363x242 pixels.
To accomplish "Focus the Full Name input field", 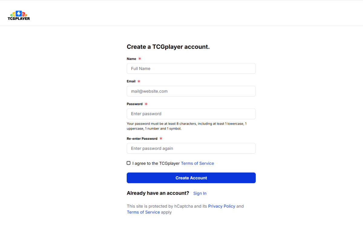I will pyautogui.click(x=191, y=69).
